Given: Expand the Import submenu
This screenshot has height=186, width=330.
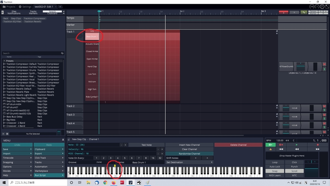Looking at the screenshot, I should click(x=17, y=153).
